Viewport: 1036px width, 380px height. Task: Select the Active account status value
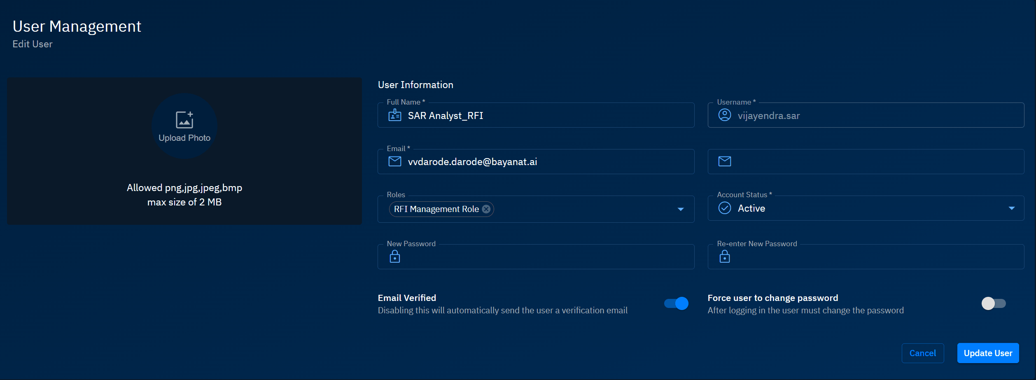click(751, 208)
